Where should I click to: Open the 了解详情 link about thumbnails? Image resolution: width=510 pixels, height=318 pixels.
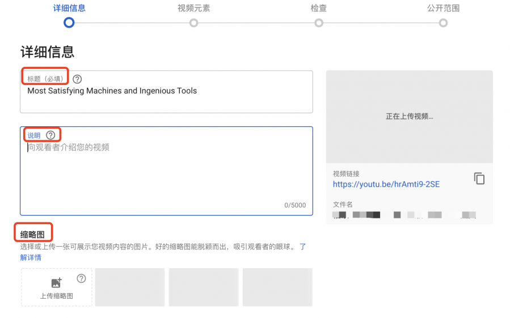tap(31, 257)
